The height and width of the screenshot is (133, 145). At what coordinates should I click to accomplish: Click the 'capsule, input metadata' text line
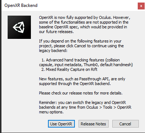pos(86,65)
